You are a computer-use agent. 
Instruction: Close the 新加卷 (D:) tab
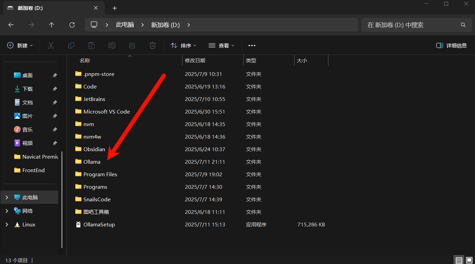[96, 8]
